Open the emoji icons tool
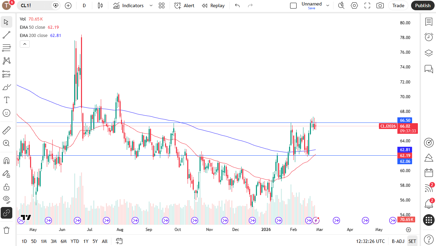The width and height of the screenshot is (436, 246). point(6,113)
